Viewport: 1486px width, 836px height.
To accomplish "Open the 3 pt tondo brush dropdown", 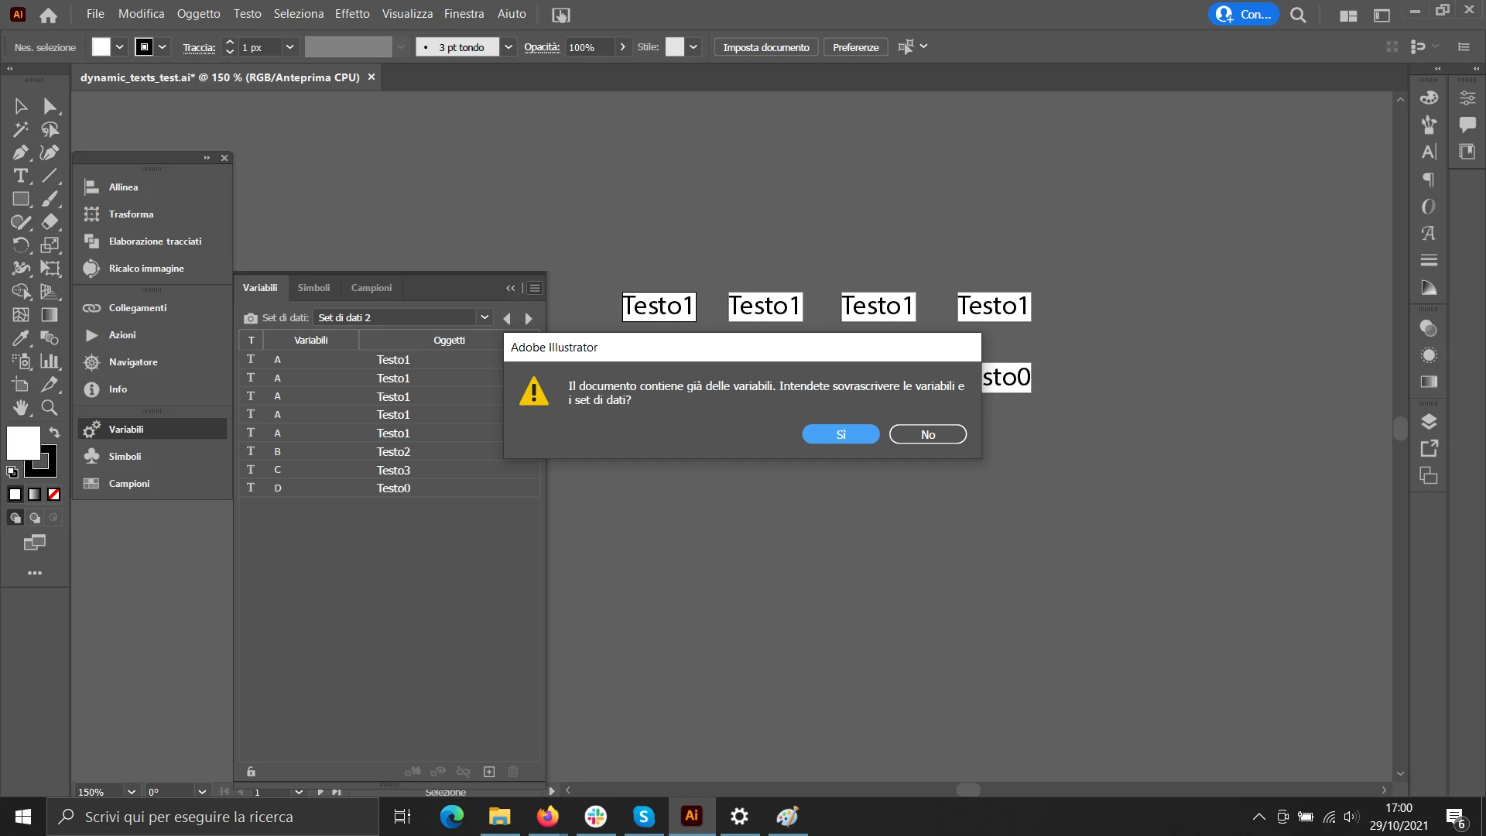I will 508,47.
